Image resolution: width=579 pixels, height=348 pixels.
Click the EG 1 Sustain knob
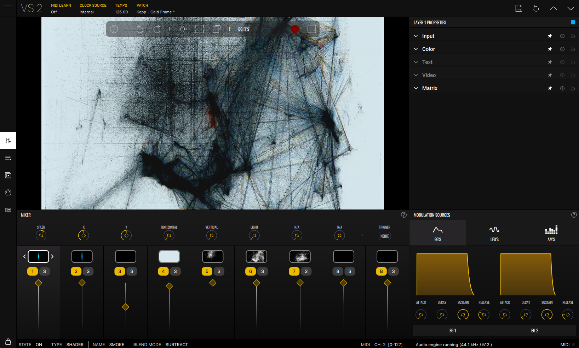click(463, 314)
